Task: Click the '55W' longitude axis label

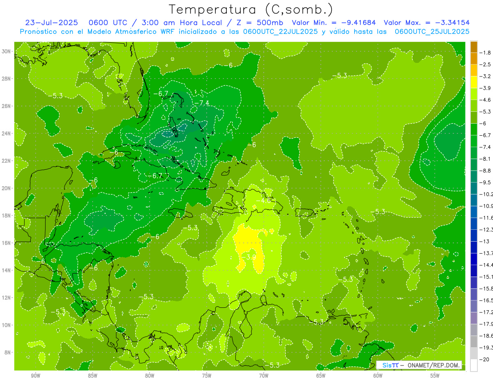Action: (435, 376)
